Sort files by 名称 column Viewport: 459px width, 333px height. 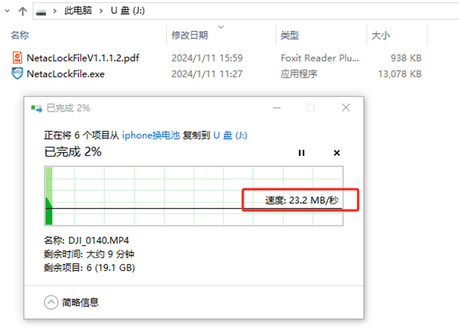(x=20, y=35)
